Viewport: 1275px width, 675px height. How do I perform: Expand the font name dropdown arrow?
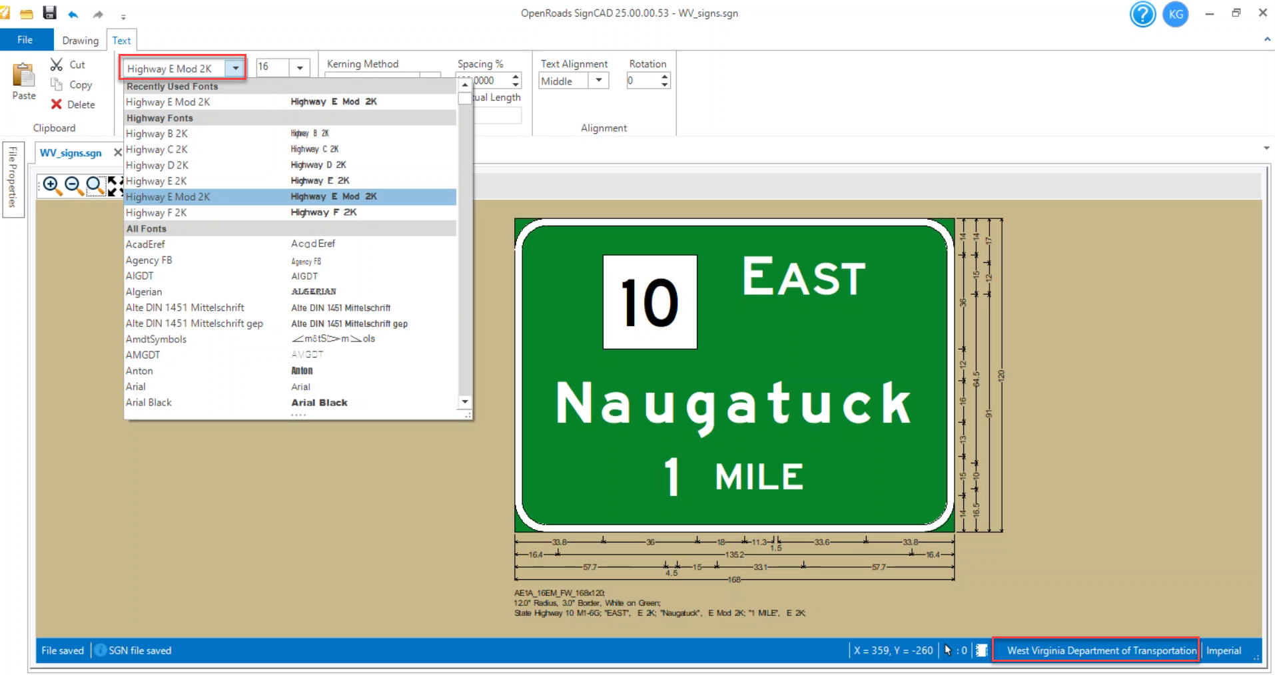click(x=235, y=68)
